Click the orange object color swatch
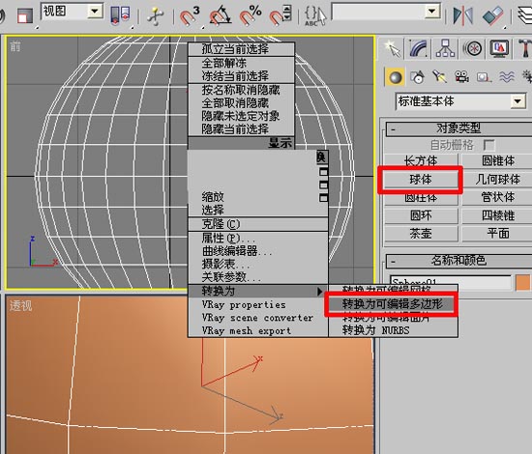 pyautogui.click(x=522, y=283)
